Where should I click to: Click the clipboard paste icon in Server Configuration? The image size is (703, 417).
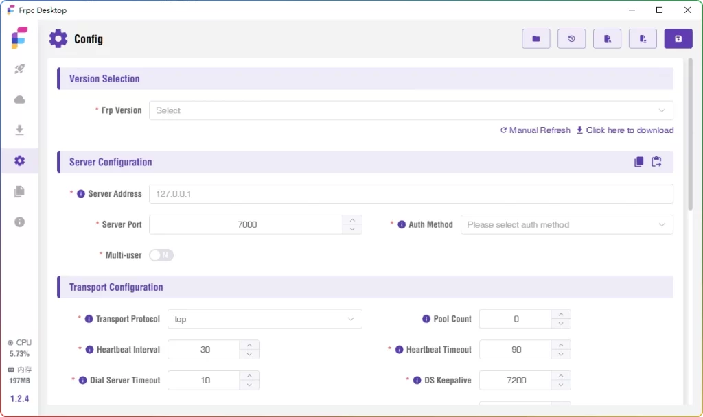657,162
